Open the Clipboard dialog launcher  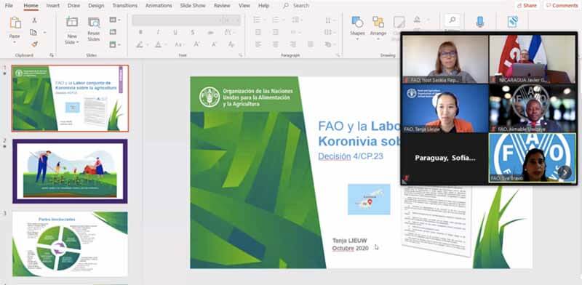pyautogui.click(x=51, y=55)
